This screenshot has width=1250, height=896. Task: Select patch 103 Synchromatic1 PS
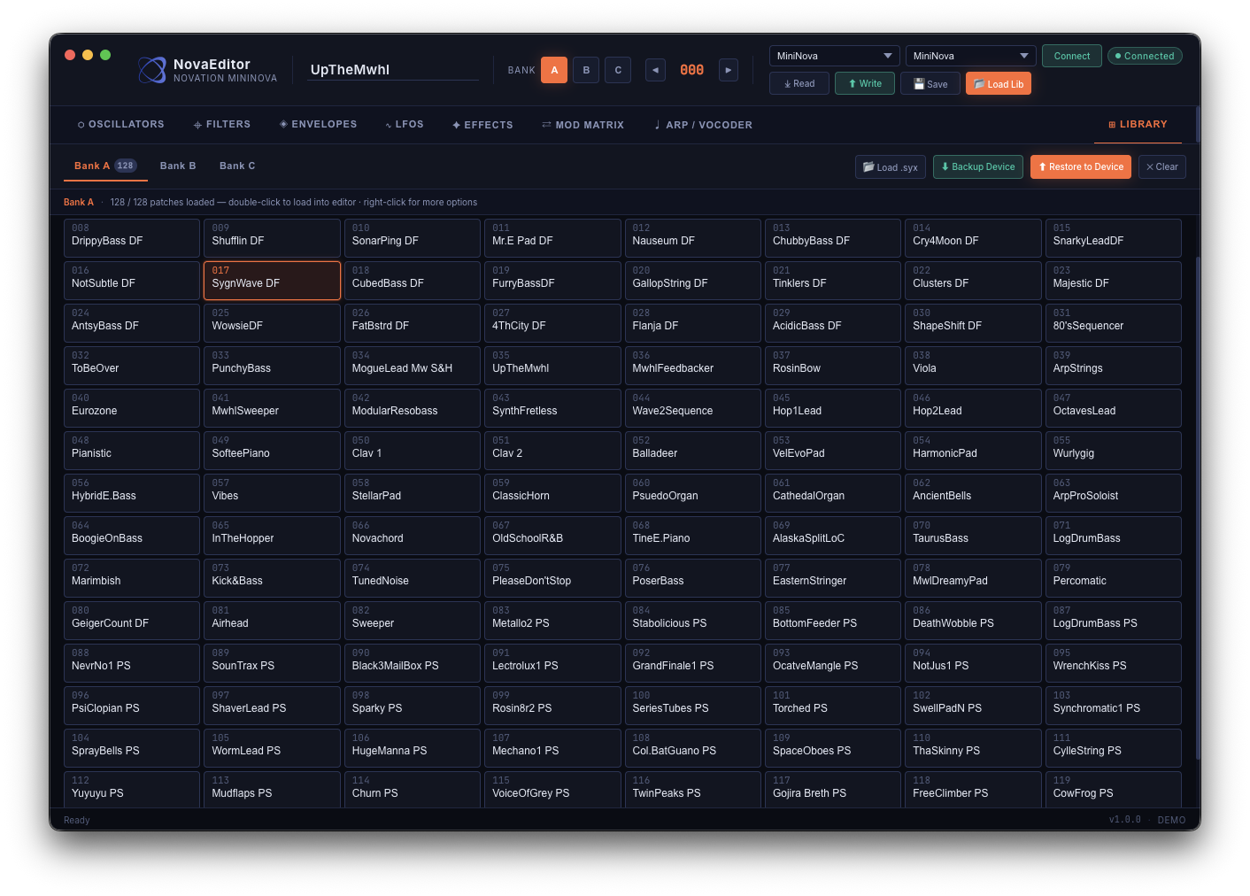click(1114, 706)
